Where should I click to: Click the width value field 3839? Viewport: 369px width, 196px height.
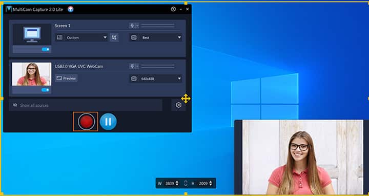(x=170, y=183)
